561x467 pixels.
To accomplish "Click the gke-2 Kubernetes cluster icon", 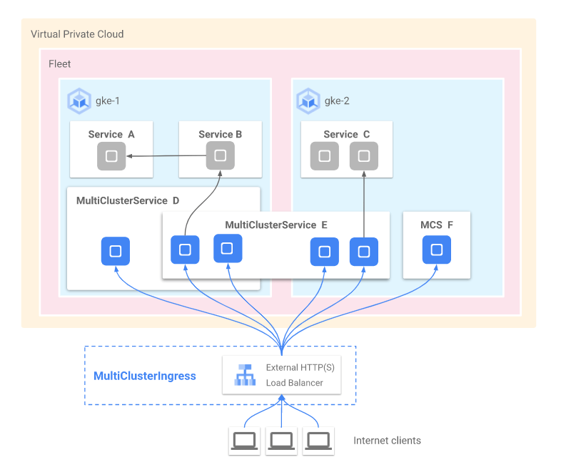I will click(308, 101).
